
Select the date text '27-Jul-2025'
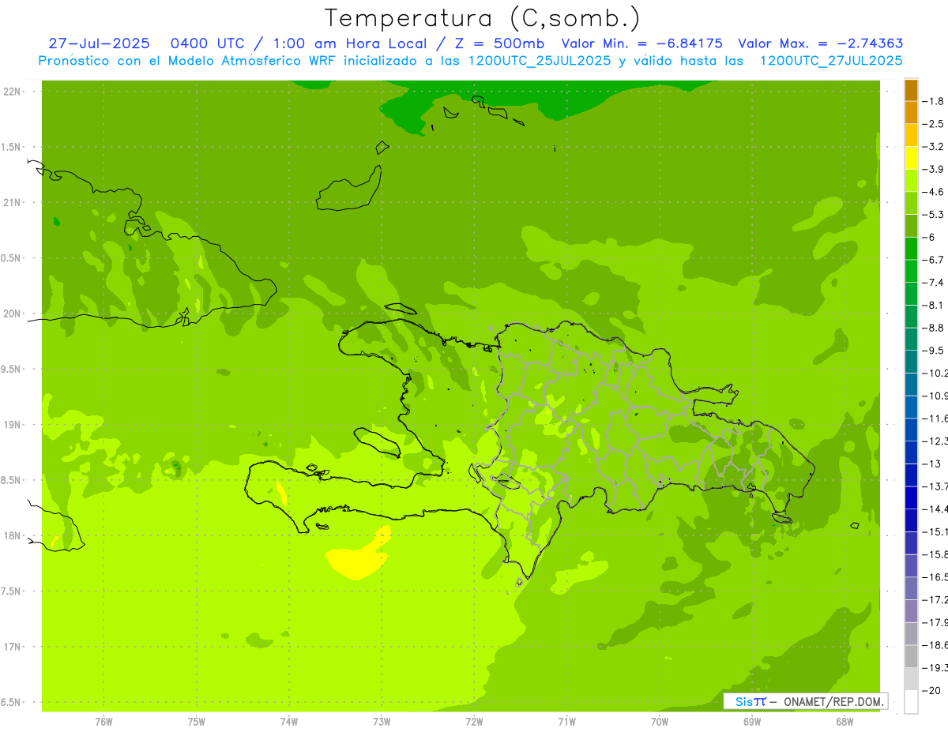100,43
